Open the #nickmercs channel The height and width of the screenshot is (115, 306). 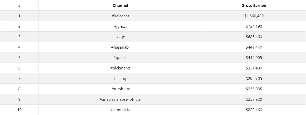pos(120,68)
